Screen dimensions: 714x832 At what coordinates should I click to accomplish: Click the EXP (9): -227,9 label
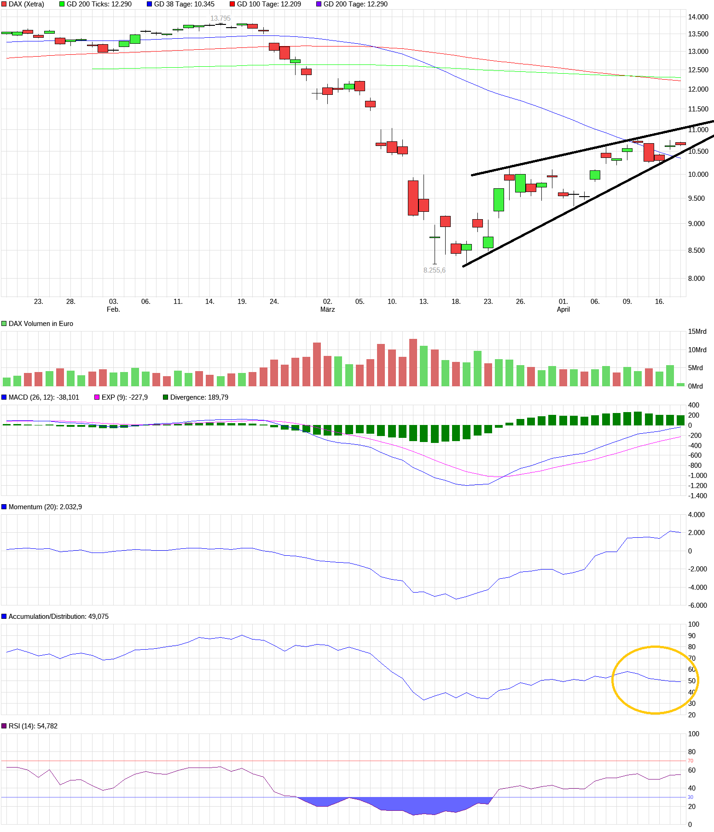click(125, 397)
